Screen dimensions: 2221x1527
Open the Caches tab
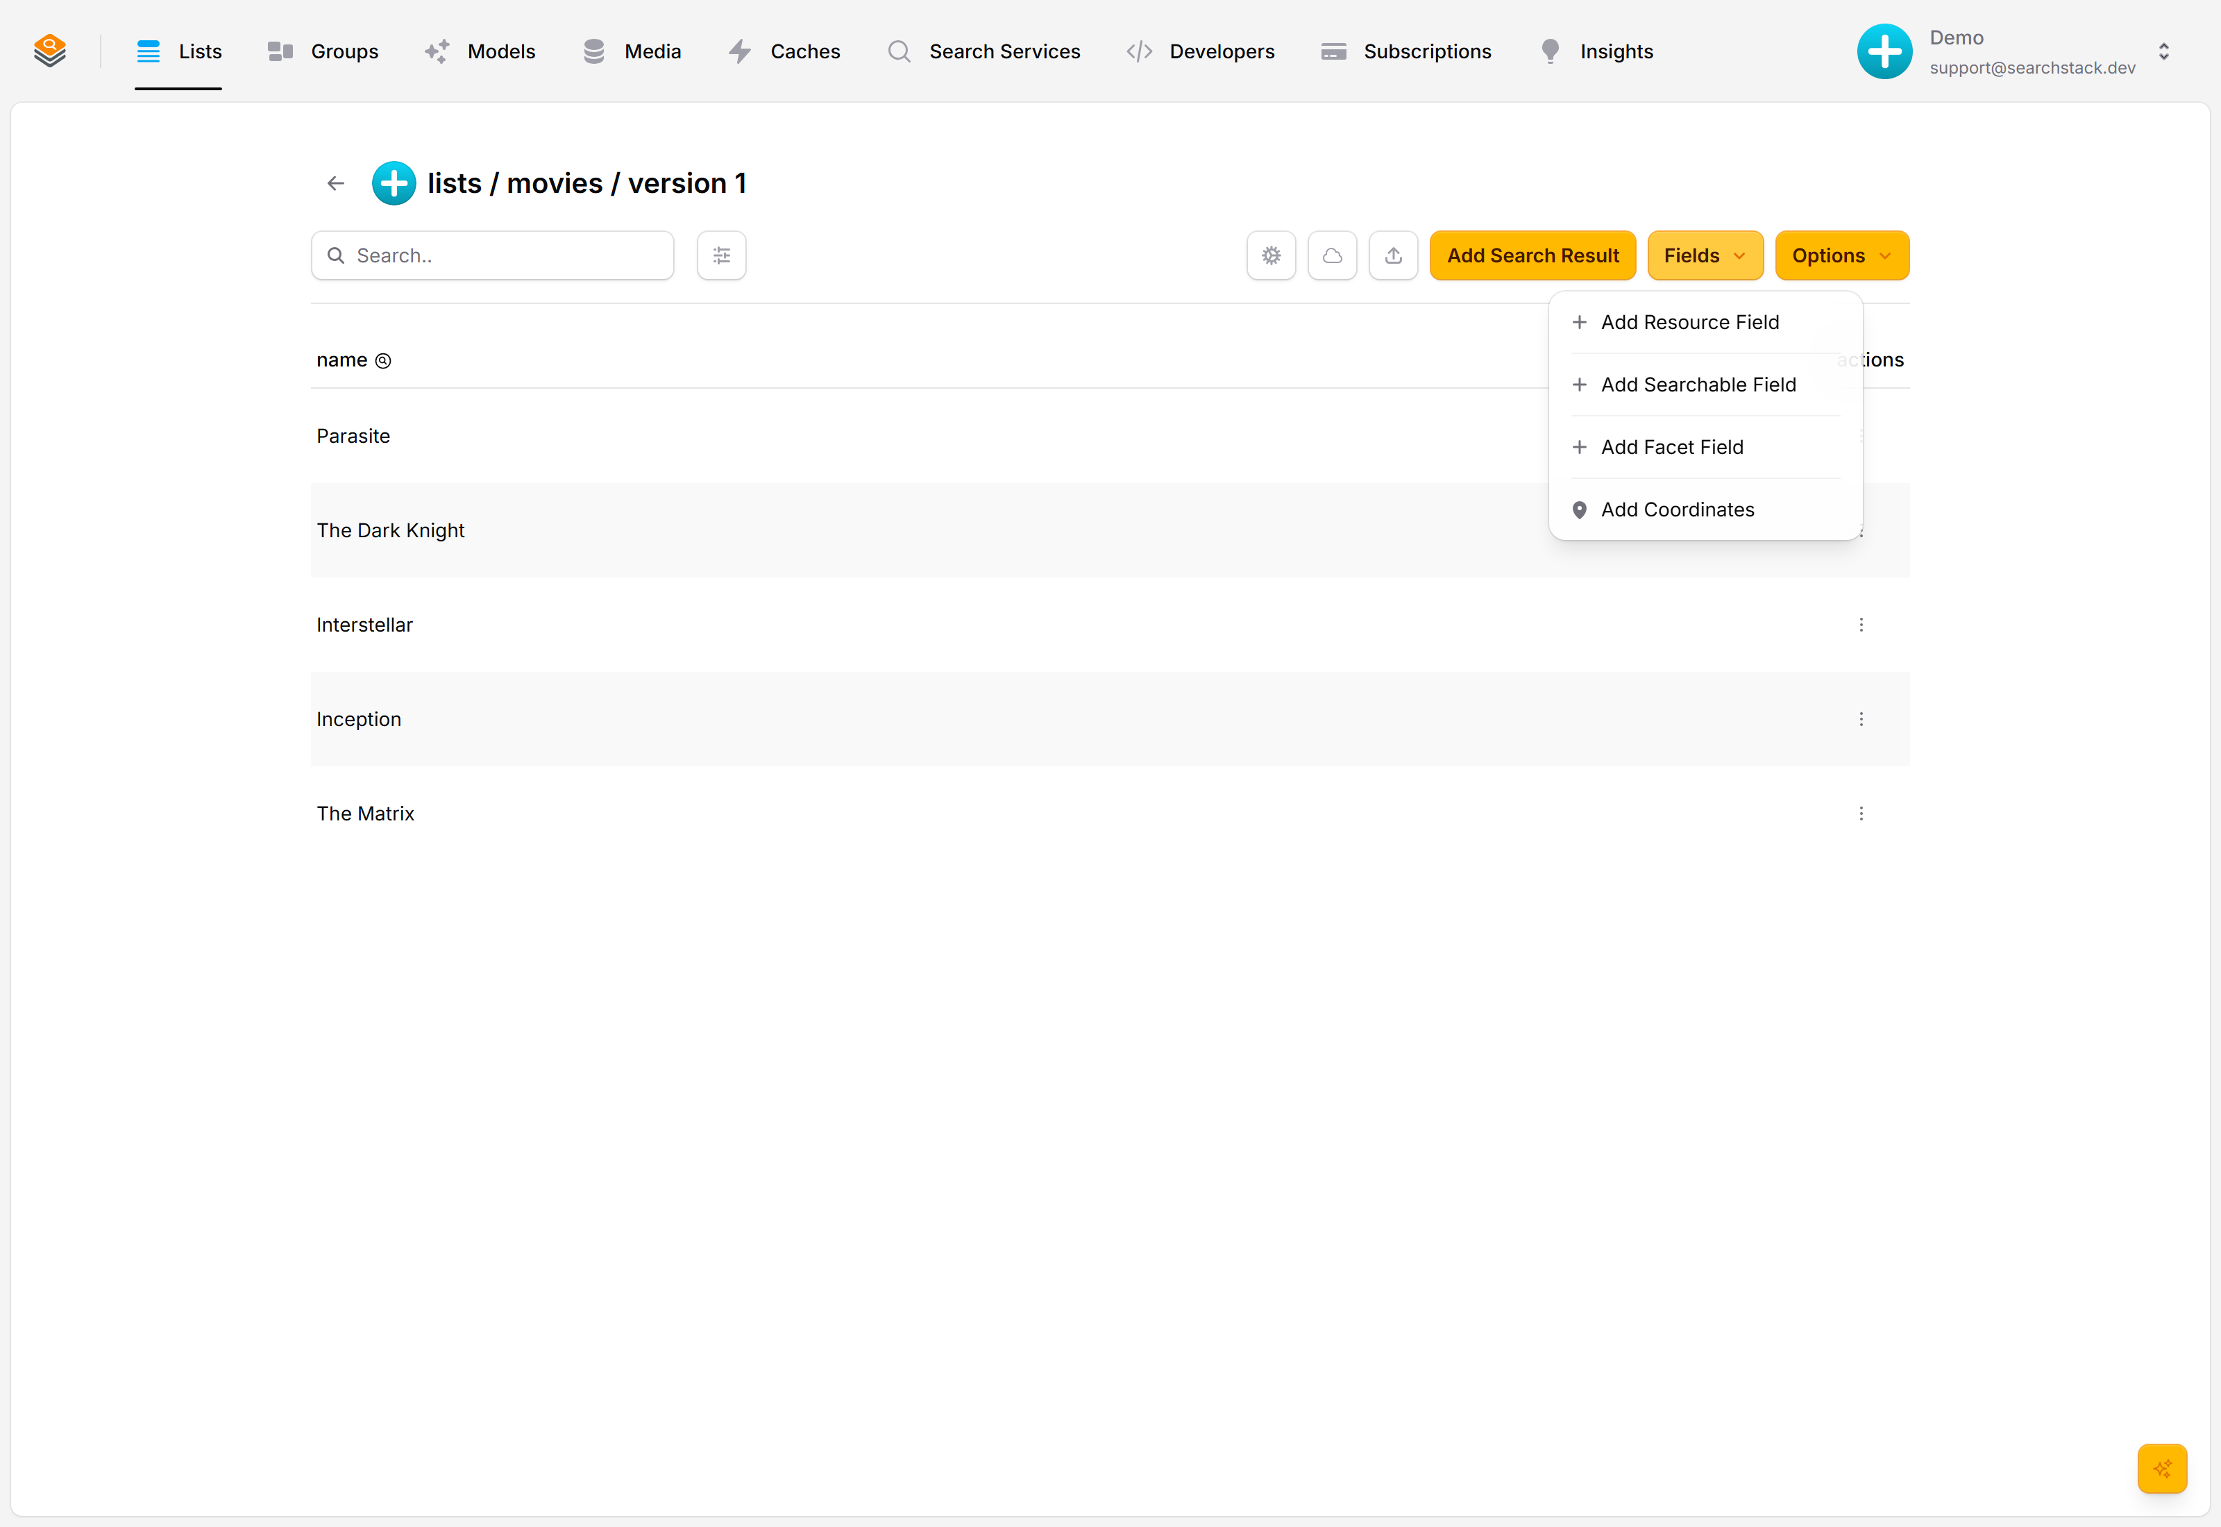784,51
